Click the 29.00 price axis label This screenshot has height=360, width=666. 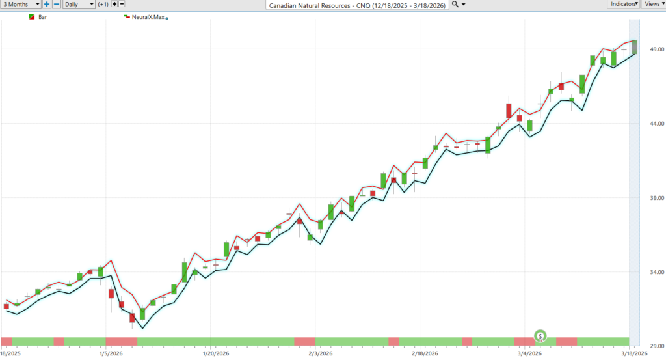[657, 346]
